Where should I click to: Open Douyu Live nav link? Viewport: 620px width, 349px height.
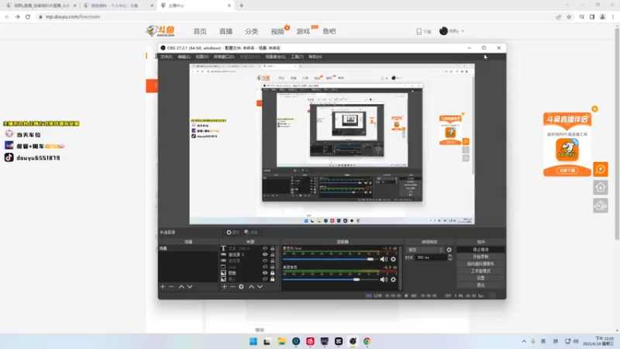[x=226, y=31]
